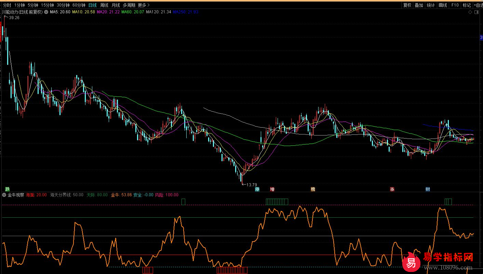Click the 海面: 20.00 value

(36, 195)
